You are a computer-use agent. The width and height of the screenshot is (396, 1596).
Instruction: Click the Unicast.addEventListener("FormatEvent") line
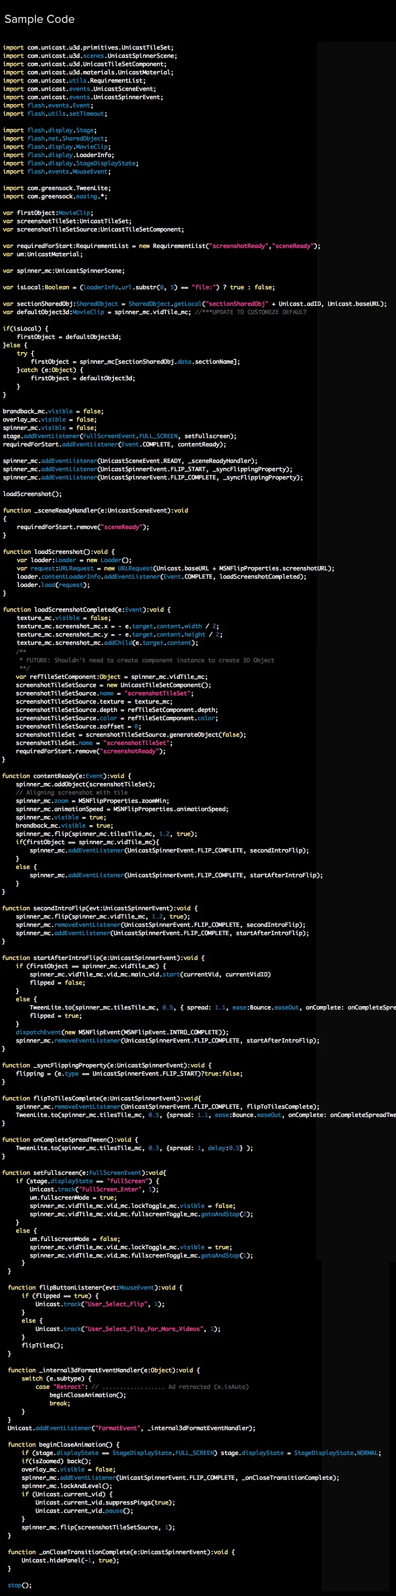(x=131, y=1429)
